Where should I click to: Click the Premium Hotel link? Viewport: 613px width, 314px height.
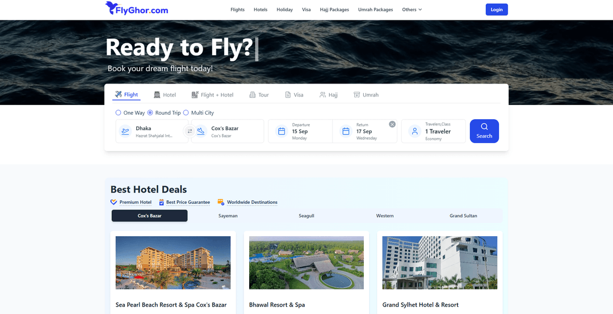tap(135, 202)
